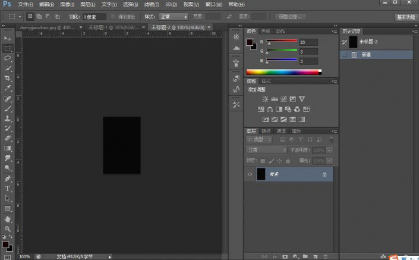The height and width of the screenshot is (260, 419).
Task: Add a layer mask from Layers panel bottom
Action: [x=285, y=256]
